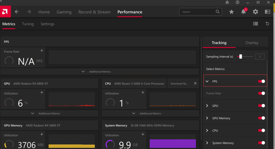Click the CPU utilization graph
The image size is (275, 149).
pyautogui.click(x=173, y=99)
